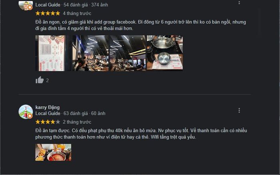This screenshot has width=280, height=175.
Task: Click the '63 đánh giá · 60 ảnh' stats
Action: click(x=84, y=113)
